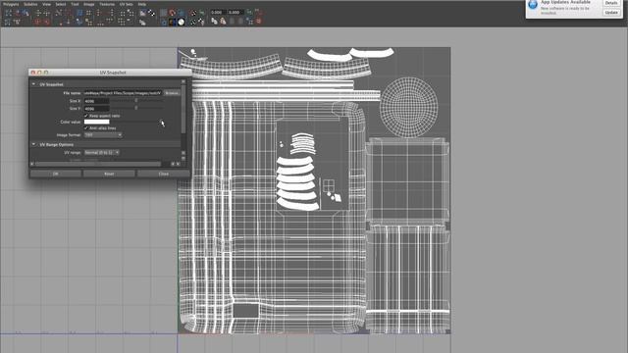The height and width of the screenshot is (353, 628).
Task: Click the Paste UVs clipboard icon
Action: click(223, 22)
